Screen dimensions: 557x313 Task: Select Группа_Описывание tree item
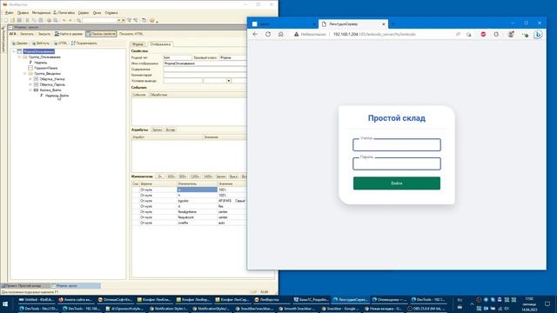click(x=44, y=57)
